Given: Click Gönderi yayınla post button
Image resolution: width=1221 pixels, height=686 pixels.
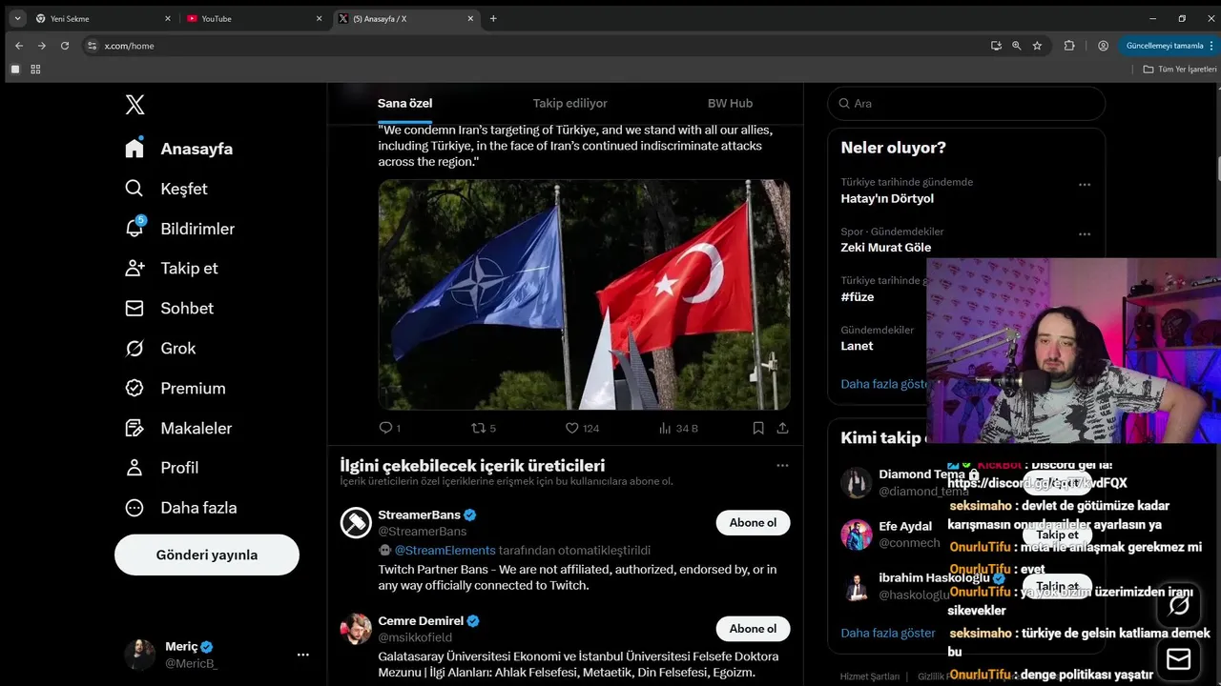Looking at the screenshot, I should [x=207, y=555].
